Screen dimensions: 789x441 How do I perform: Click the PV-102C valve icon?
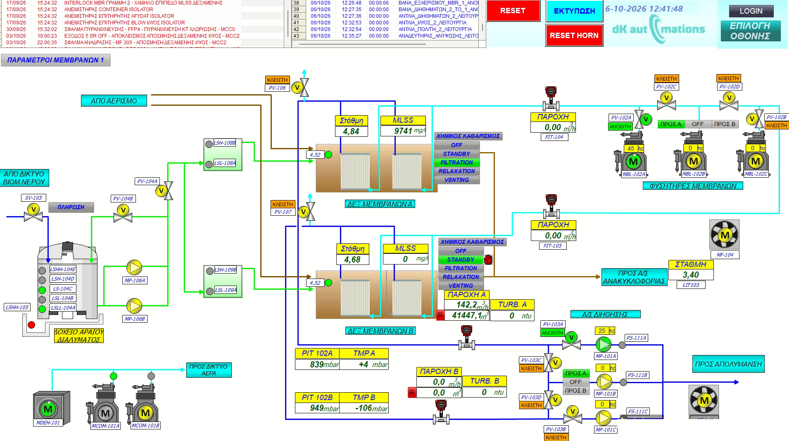[666, 102]
